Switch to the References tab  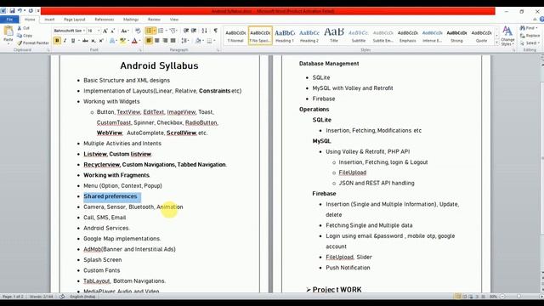click(x=105, y=20)
